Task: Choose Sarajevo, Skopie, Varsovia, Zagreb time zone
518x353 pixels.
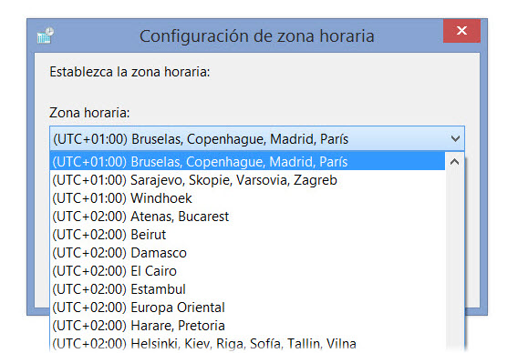Action: tap(247, 180)
